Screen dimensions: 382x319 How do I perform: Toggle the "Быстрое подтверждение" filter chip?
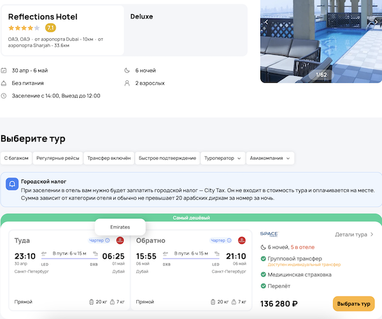point(167,158)
